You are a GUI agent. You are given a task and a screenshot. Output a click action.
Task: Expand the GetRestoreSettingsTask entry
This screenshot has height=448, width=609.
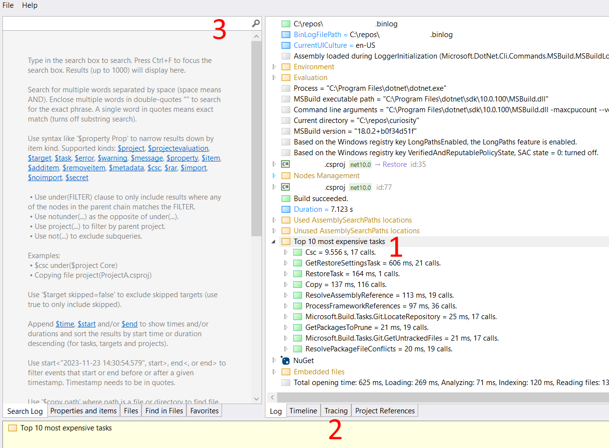tap(285, 263)
